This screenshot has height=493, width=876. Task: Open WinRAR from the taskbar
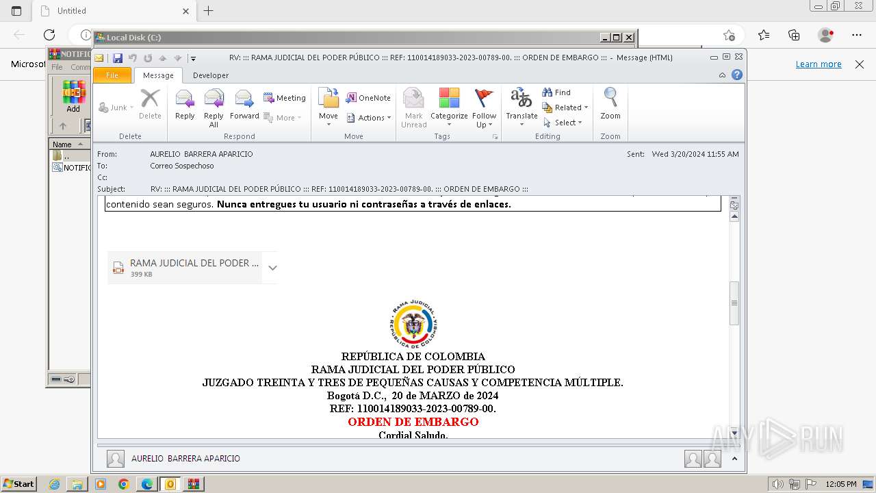click(x=194, y=484)
